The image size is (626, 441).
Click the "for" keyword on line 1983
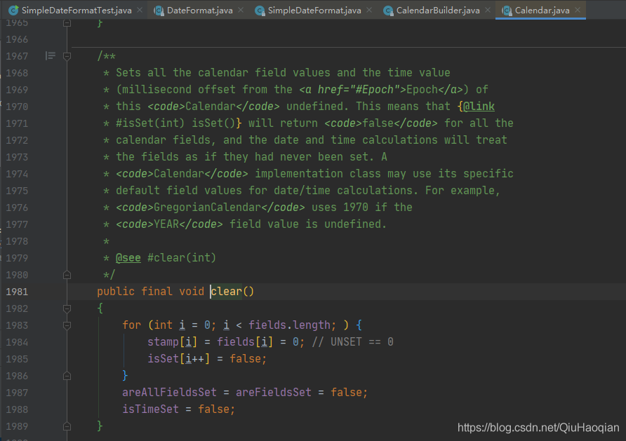point(132,325)
